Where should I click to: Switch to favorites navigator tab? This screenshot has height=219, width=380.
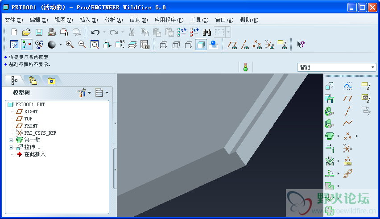51,80
